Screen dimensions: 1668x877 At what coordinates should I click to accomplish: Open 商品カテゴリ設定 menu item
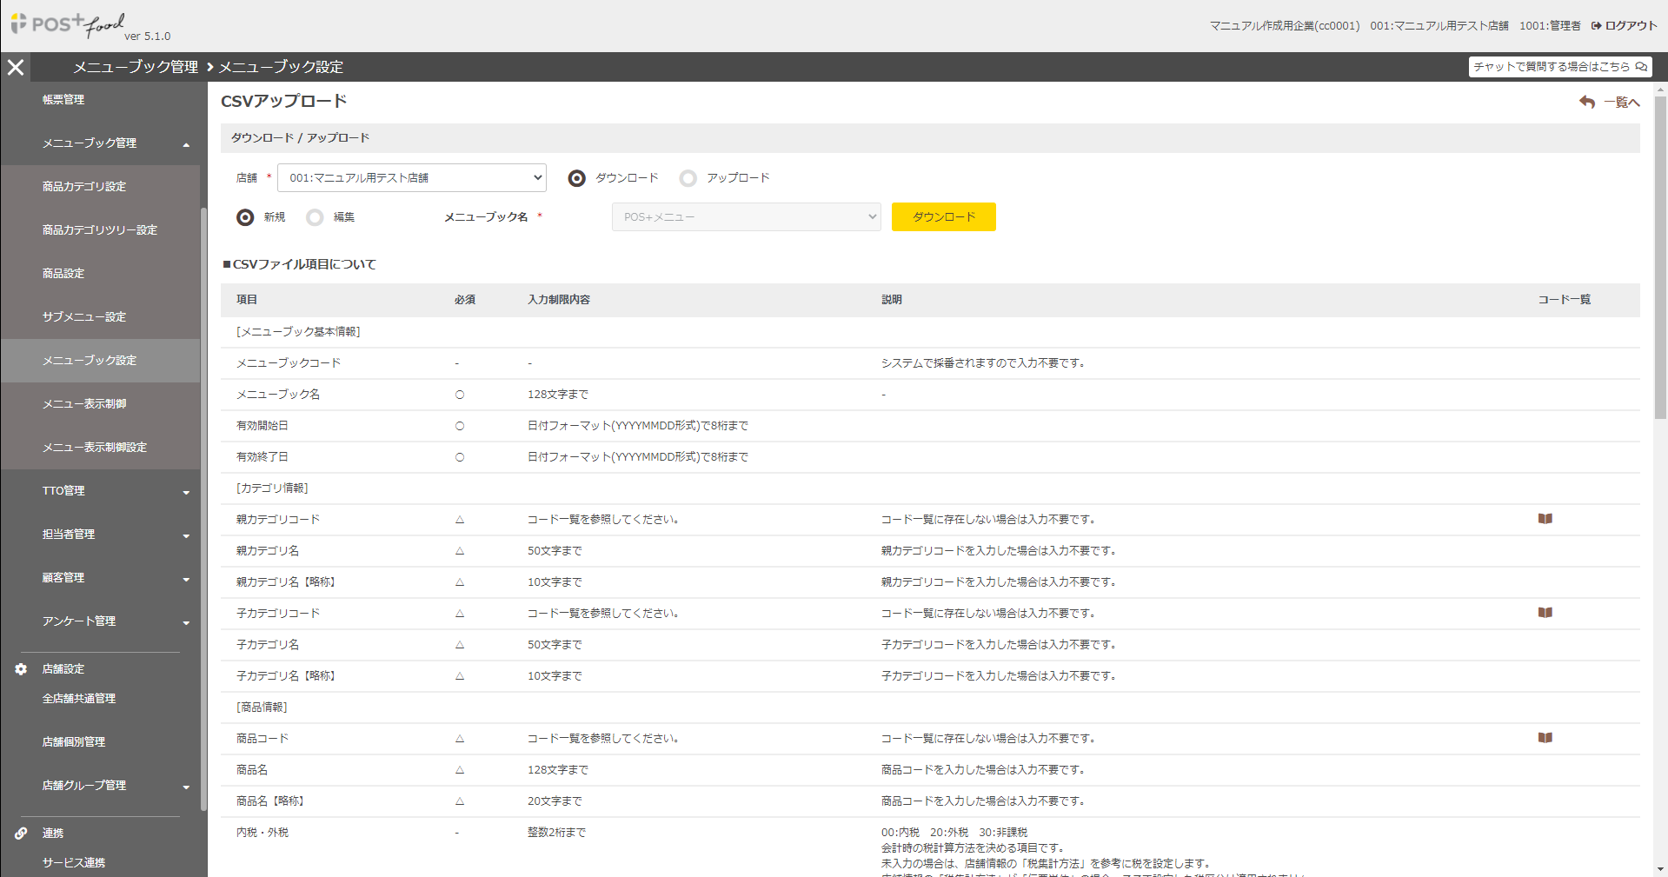[x=100, y=187]
